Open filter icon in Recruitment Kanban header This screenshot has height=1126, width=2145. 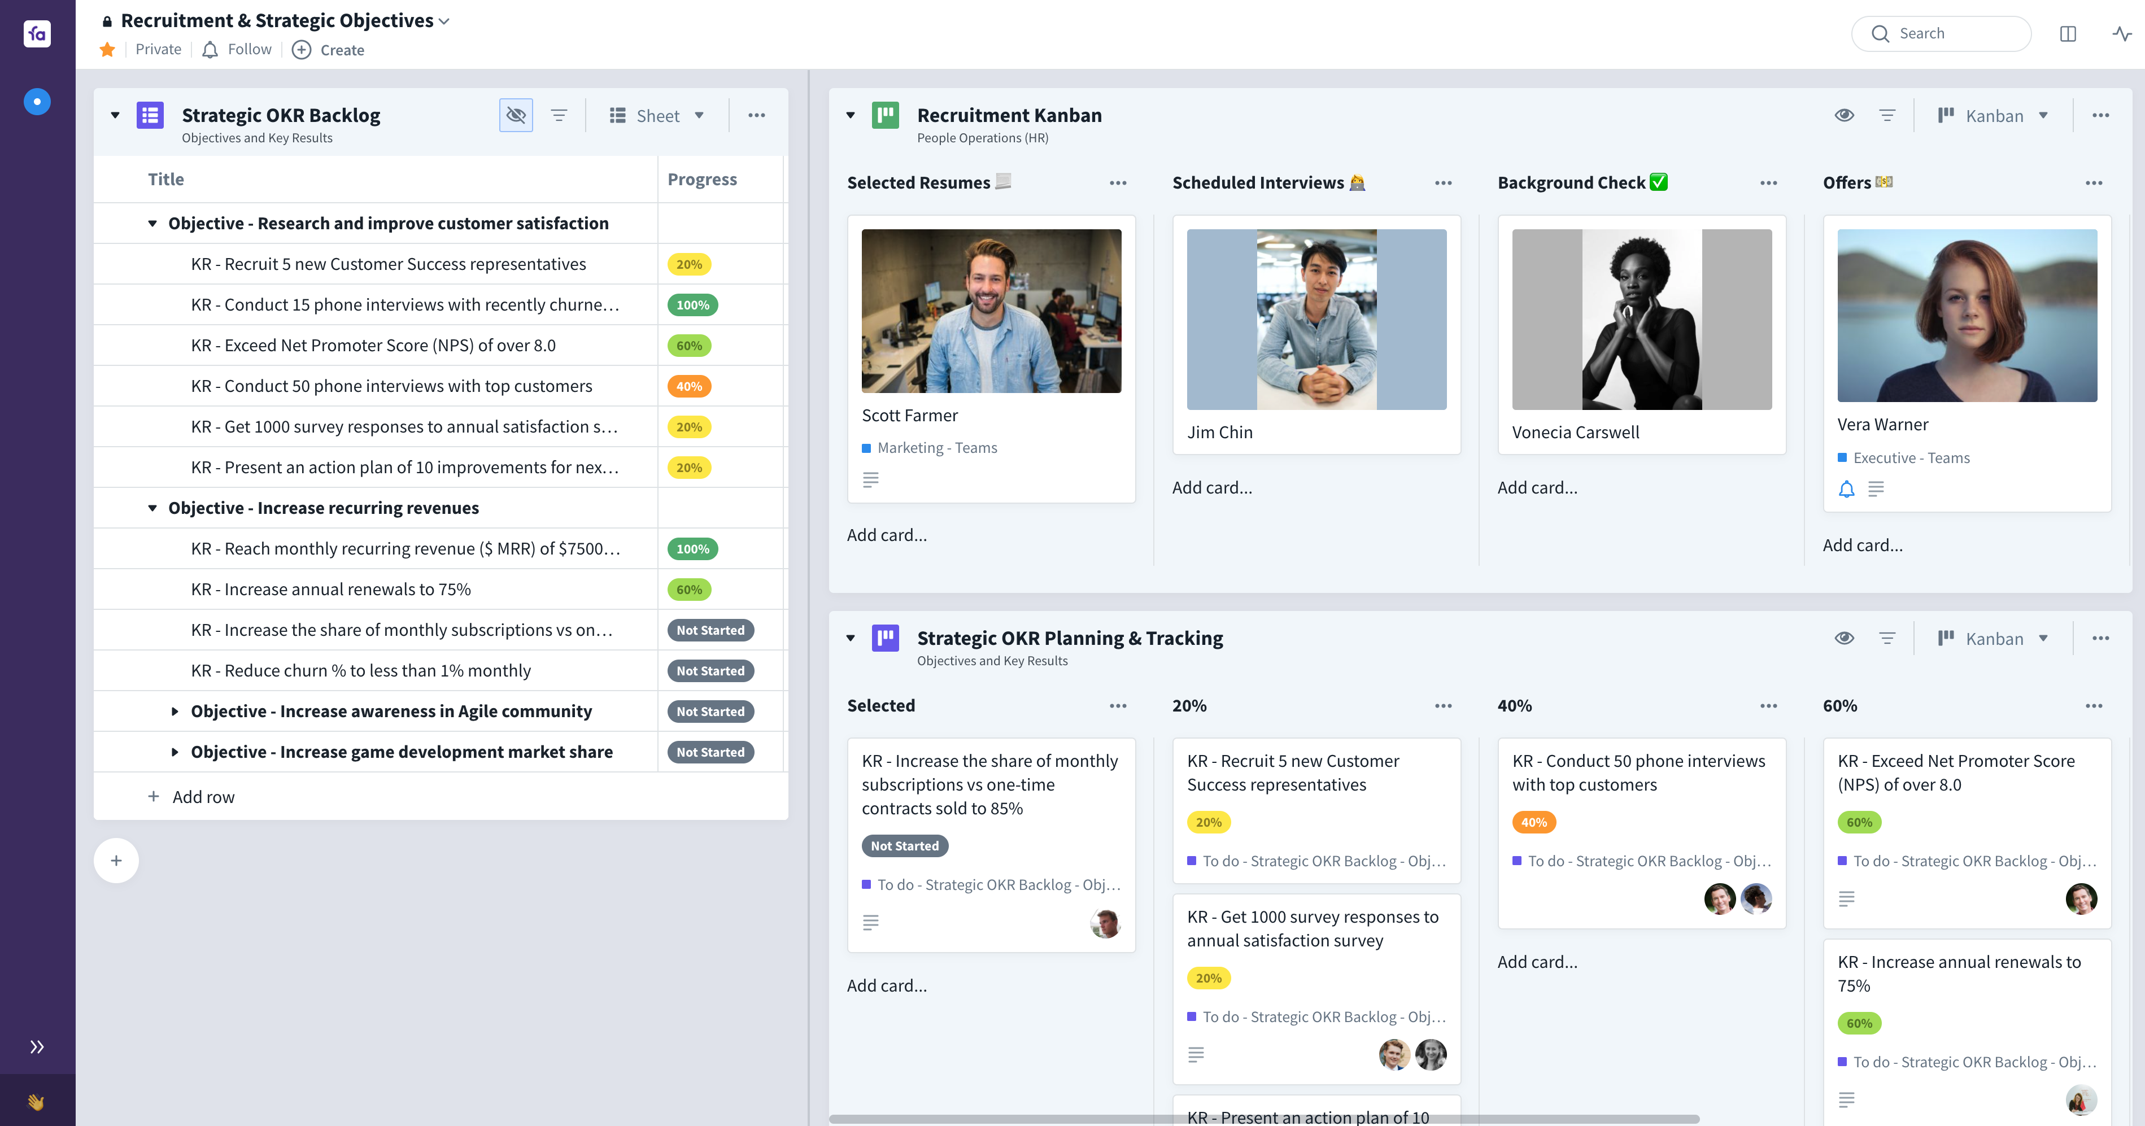pyautogui.click(x=1887, y=115)
